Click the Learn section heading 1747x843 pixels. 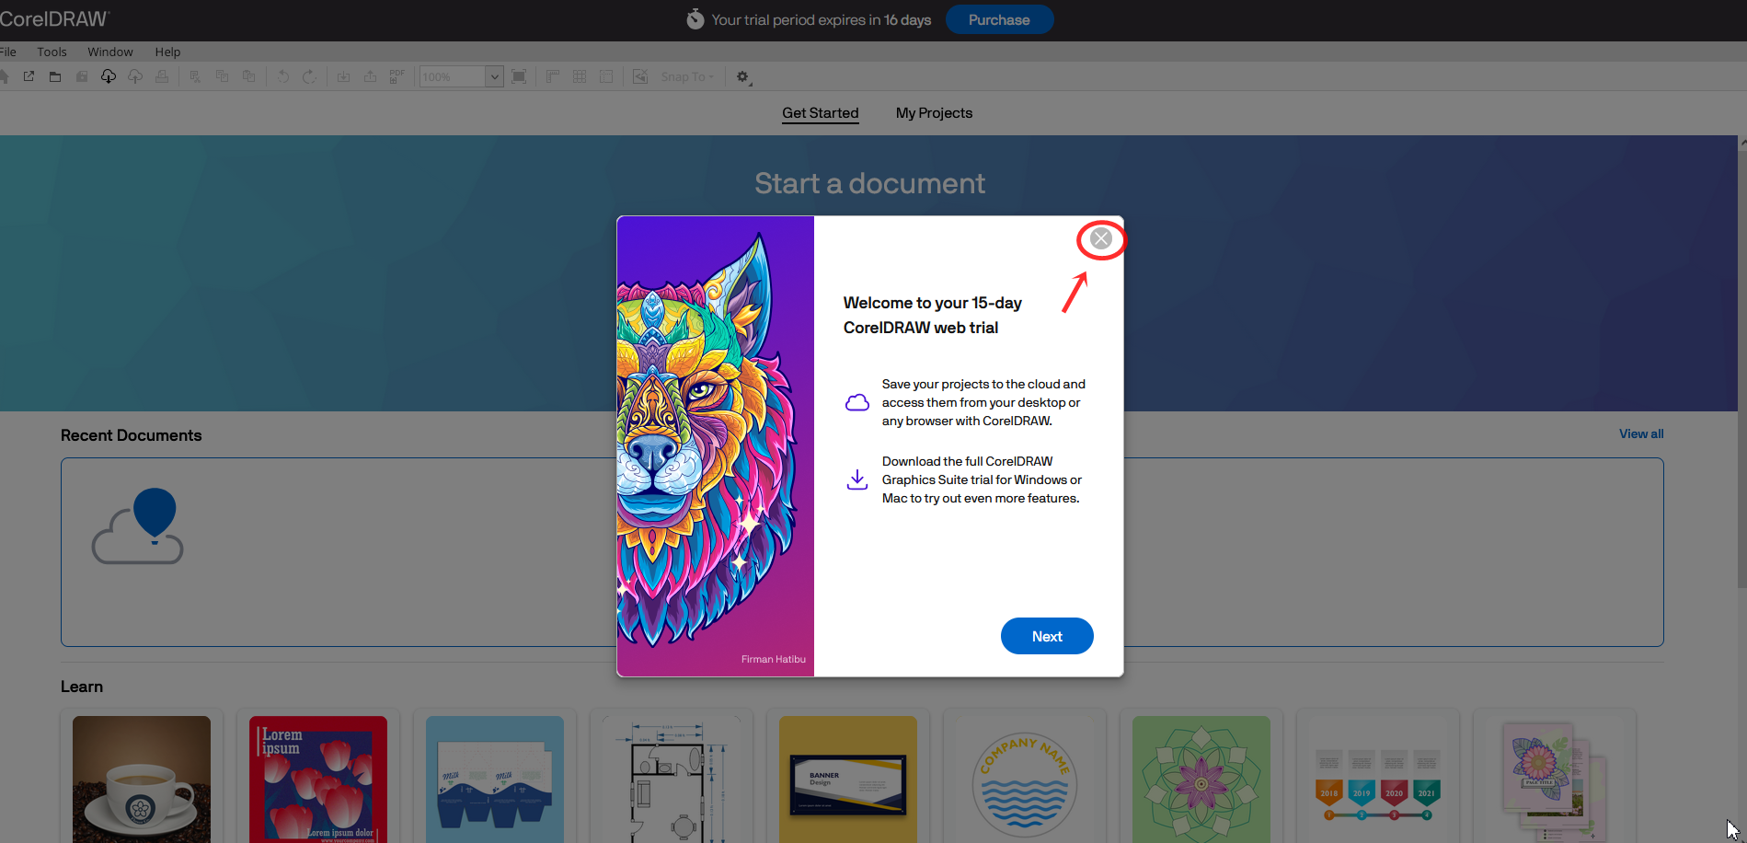click(x=82, y=687)
